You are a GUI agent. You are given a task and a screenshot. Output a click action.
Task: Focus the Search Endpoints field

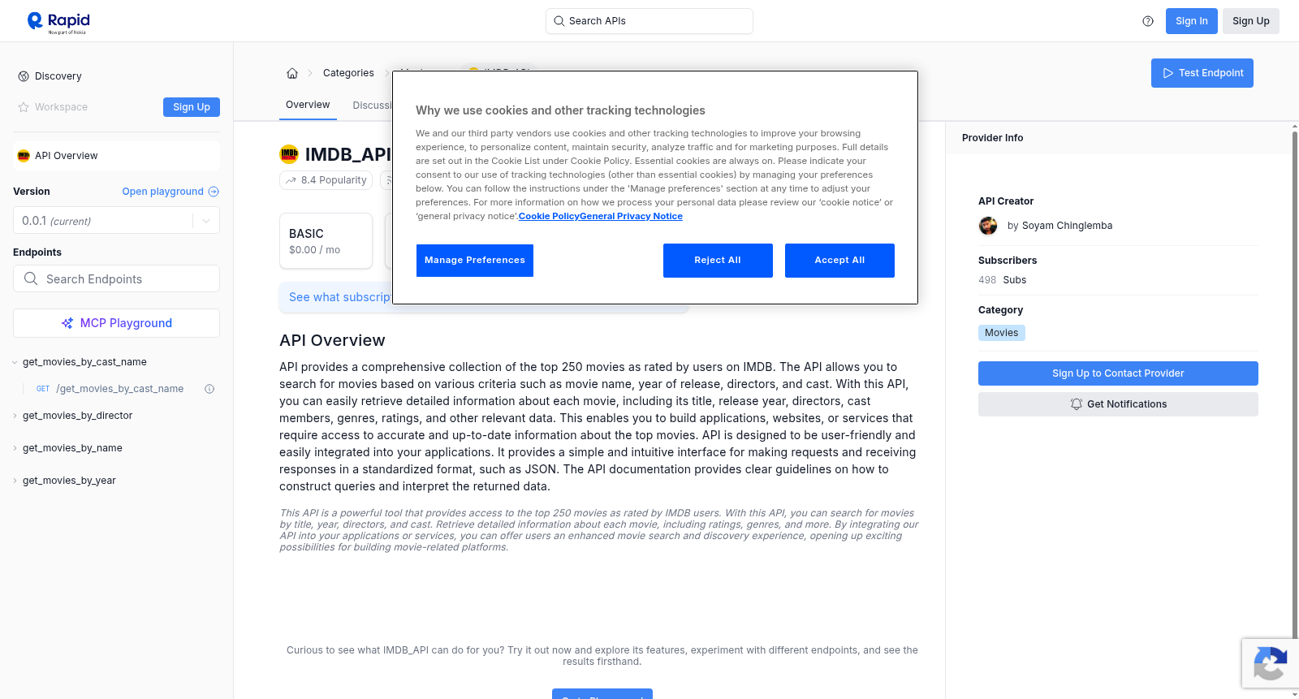coord(116,278)
